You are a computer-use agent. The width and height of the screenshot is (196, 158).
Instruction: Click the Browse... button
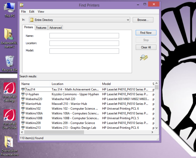143,20
